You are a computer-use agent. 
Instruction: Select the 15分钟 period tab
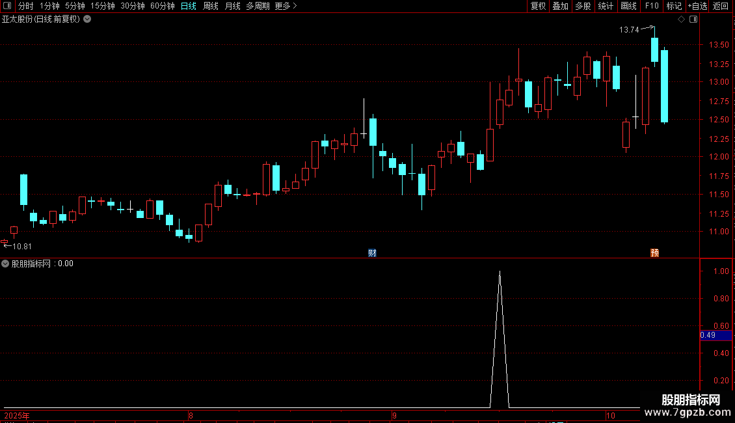click(103, 6)
